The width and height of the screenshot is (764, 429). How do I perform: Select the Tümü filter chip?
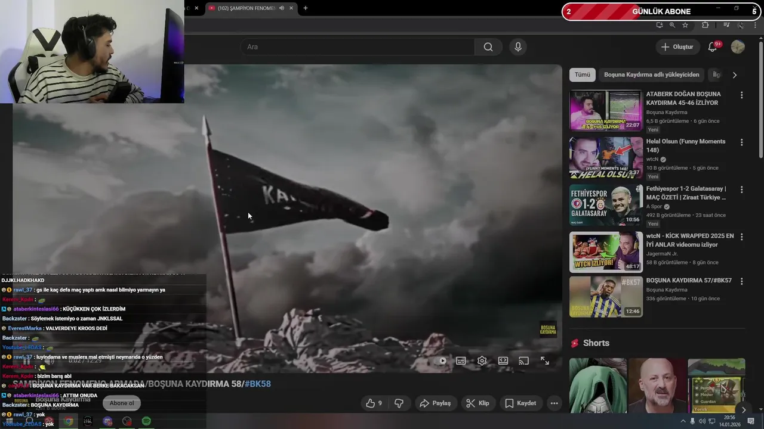click(582, 74)
